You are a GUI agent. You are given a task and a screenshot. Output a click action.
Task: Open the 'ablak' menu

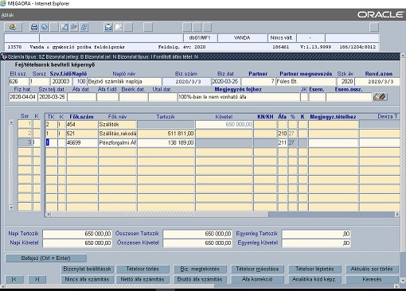pos(7,15)
